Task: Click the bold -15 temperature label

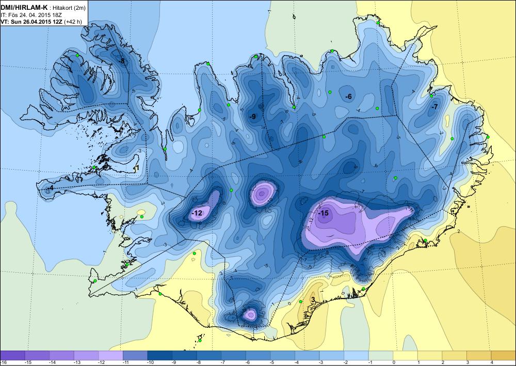Action: [x=323, y=213]
